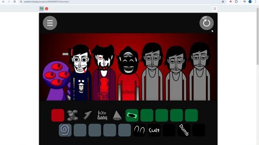Go back with the browser back arrow

(x=4, y=2)
